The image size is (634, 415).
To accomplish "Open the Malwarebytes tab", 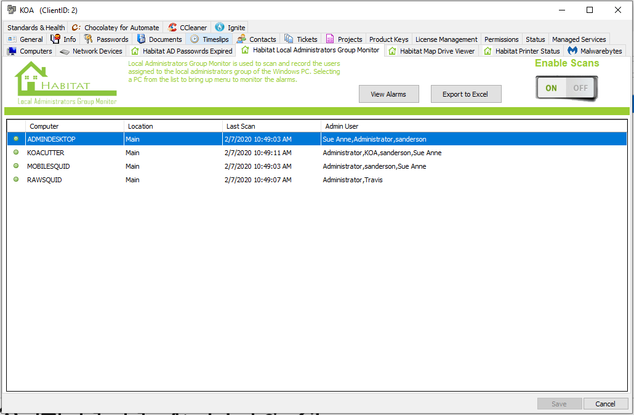I will coord(595,51).
